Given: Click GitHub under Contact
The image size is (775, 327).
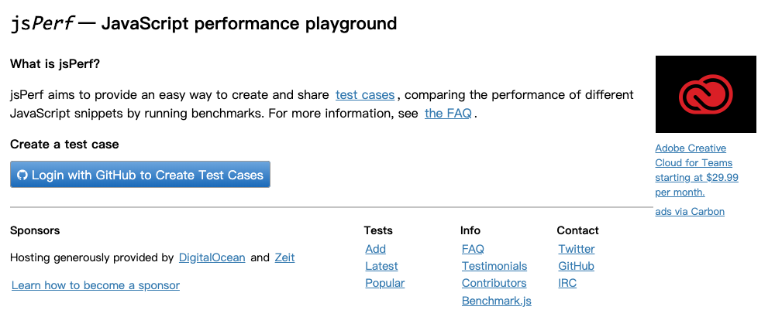Looking at the screenshot, I should point(576,266).
